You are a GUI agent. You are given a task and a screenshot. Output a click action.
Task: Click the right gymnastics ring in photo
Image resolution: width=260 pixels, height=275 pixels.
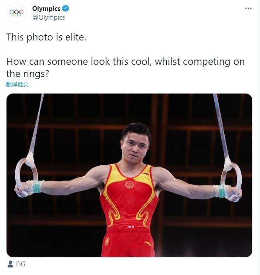coord(231,180)
